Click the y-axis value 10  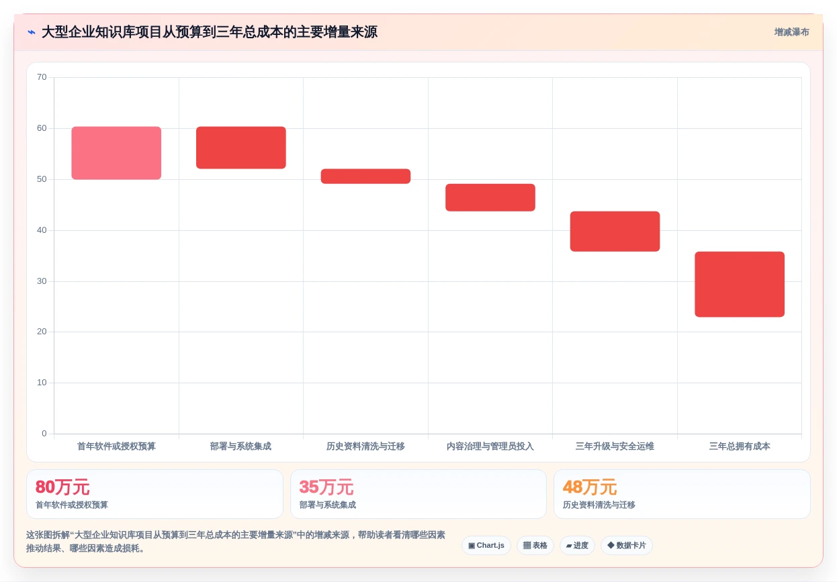pos(42,383)
